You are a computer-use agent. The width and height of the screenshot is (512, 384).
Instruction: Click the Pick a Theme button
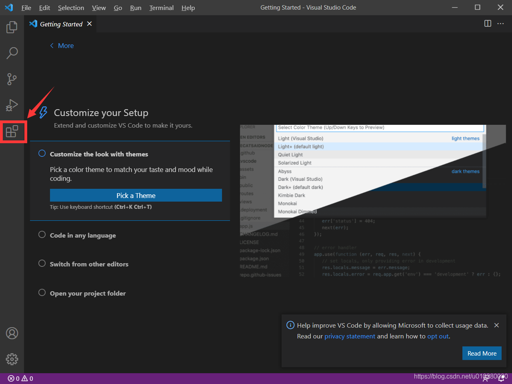tap(136, 195)
